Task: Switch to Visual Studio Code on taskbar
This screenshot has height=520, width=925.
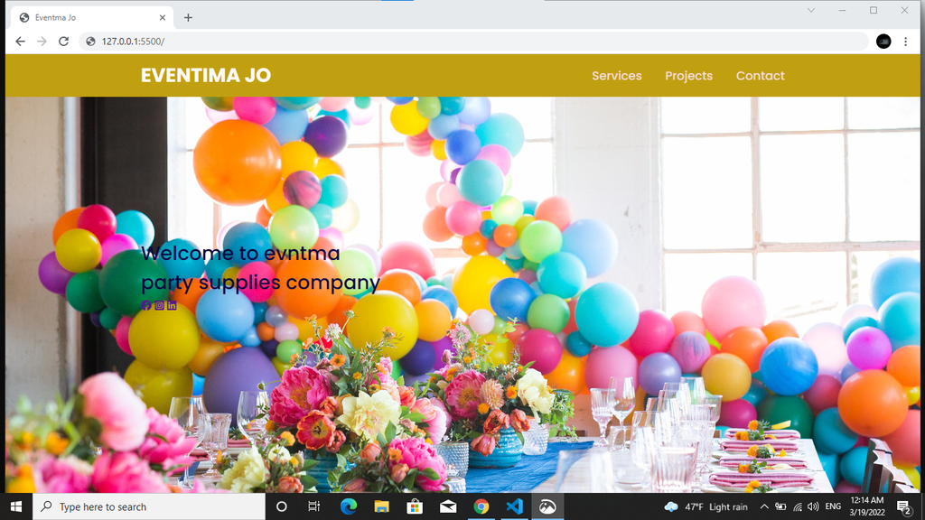Action: tap(514, 506)
